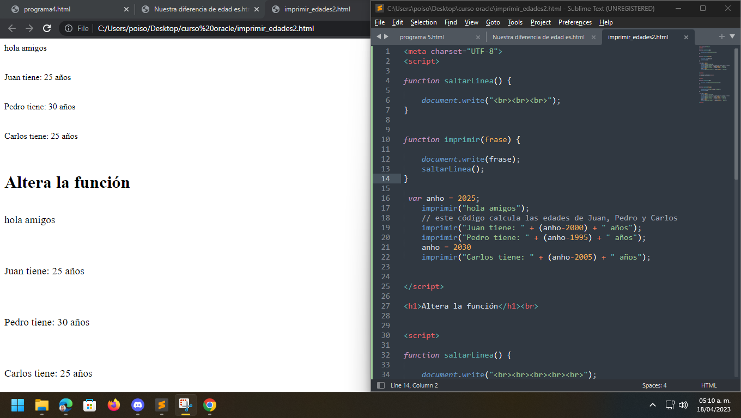
Task: Open the Find menu
Action: [x=451, y=22]
